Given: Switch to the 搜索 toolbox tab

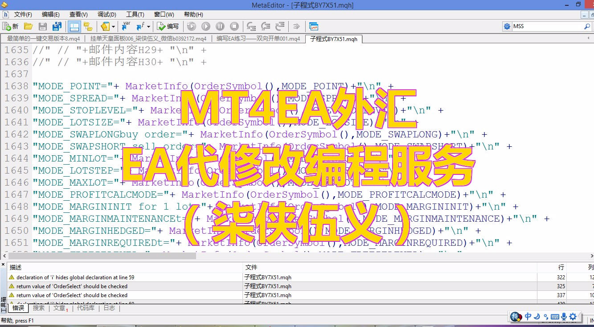Looking at the screenshot, I should point(39,308).
